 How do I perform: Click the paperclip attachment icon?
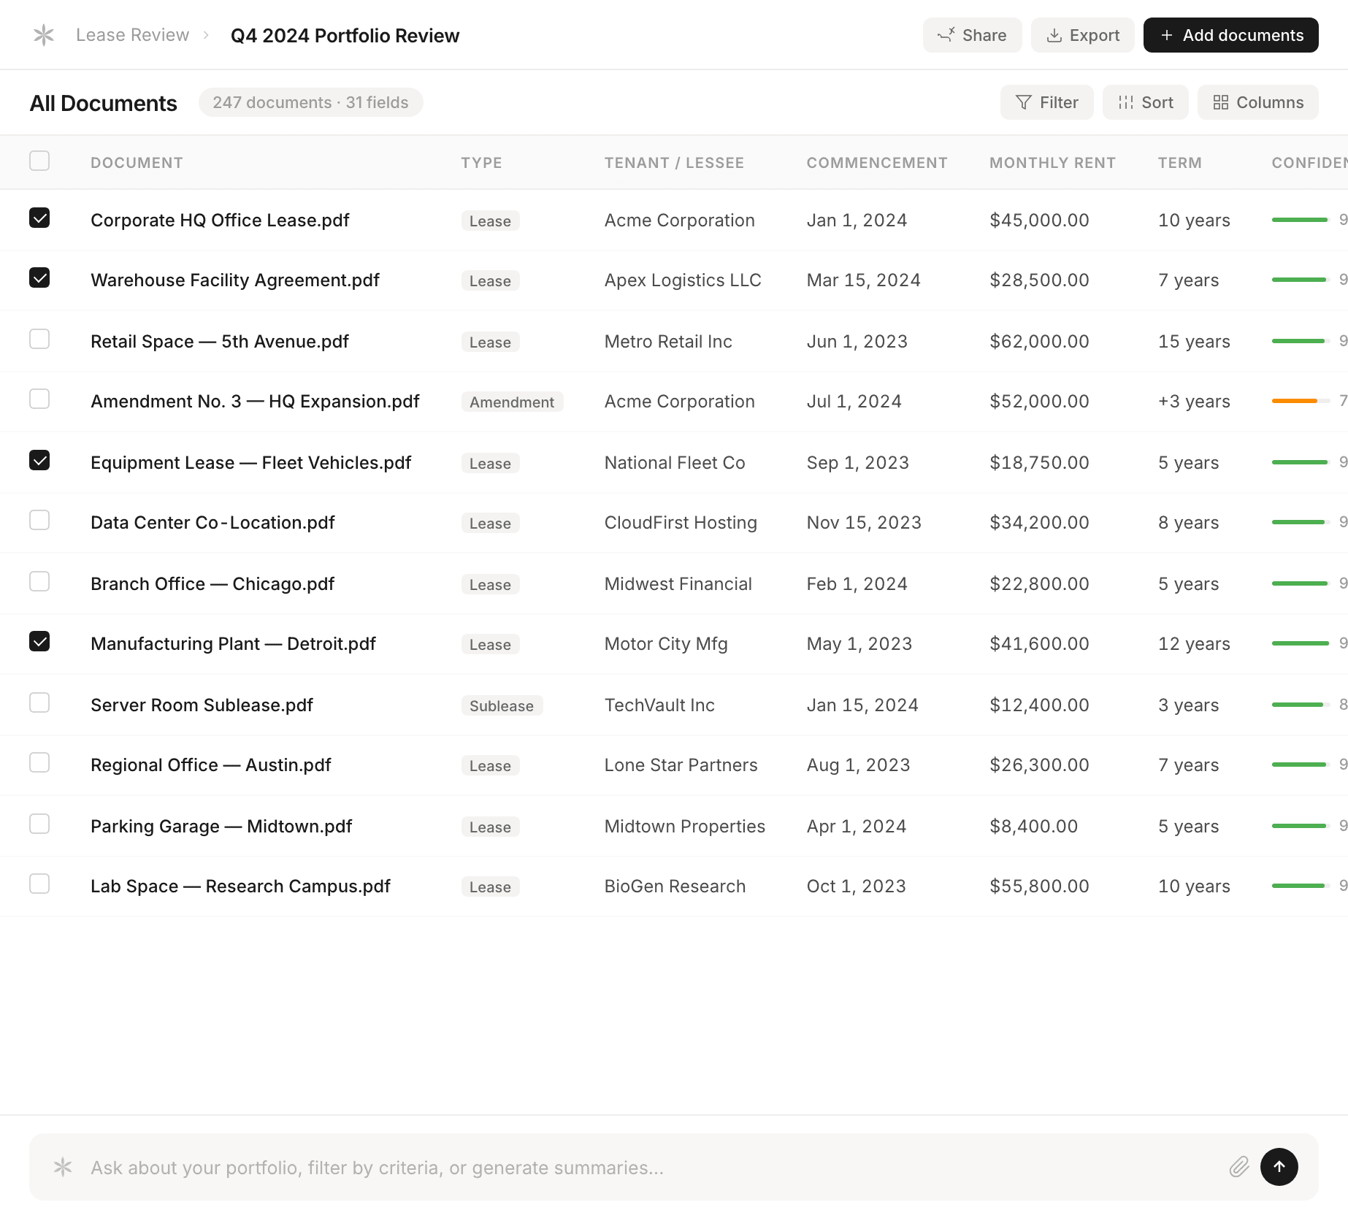1239,1167
